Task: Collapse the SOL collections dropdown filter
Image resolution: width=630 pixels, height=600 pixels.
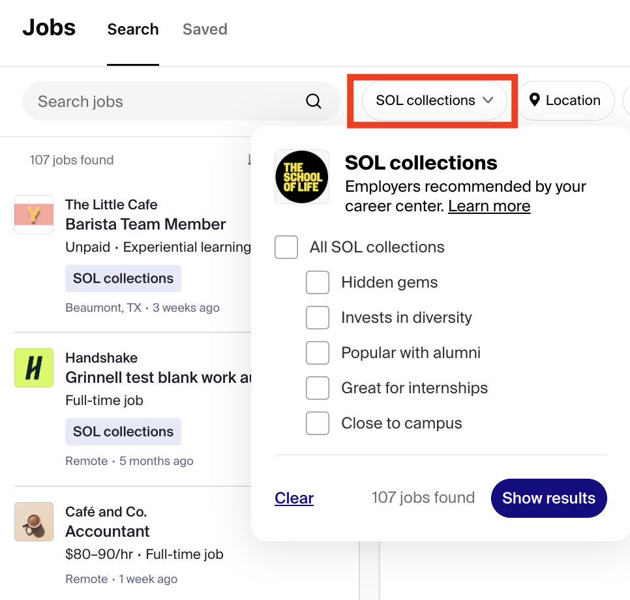Action: pos(434,100)
